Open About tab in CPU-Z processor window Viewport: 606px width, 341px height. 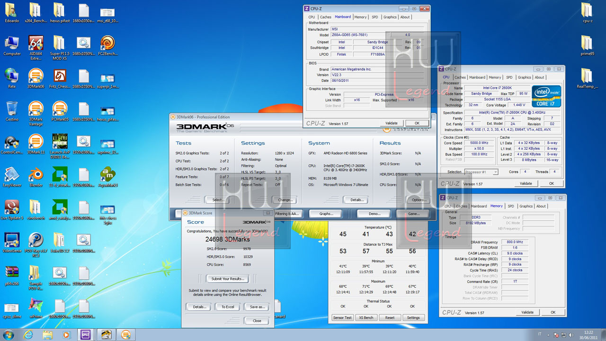coord(539,77)
